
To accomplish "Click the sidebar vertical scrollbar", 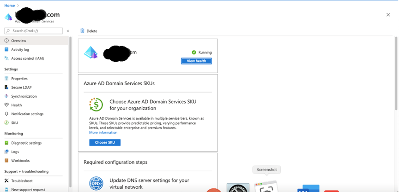I will 71,111.
